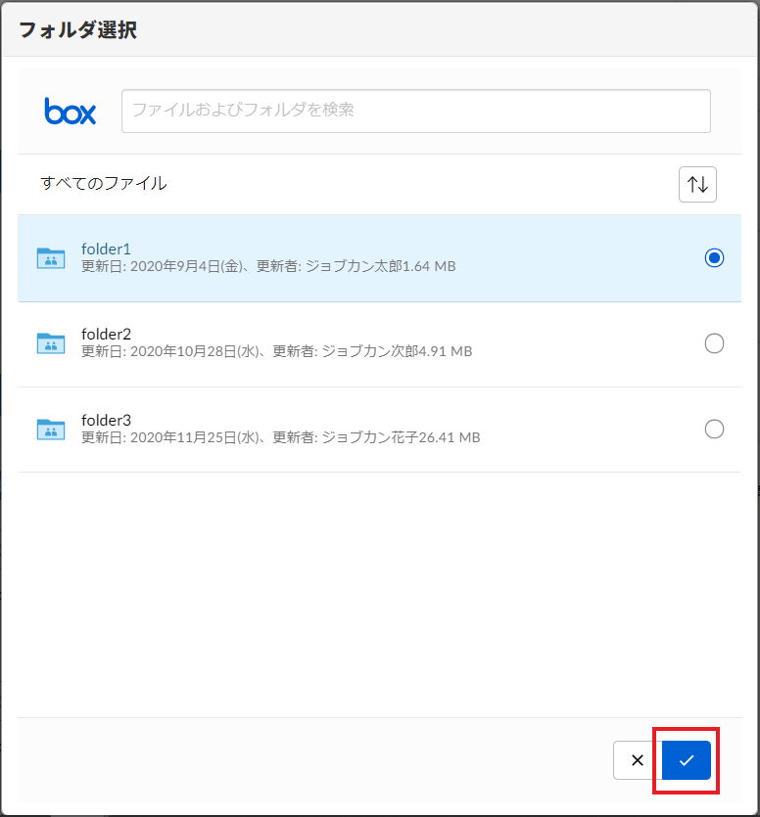The height and width of the screenshot is (817, 760).
Task: Confirm selection with the blue checkmark button
Action: click(687, 760)
